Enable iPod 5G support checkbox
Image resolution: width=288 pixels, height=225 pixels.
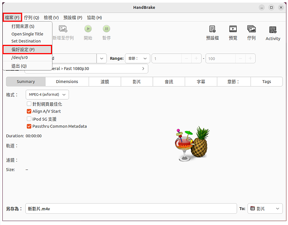(29, 119)
